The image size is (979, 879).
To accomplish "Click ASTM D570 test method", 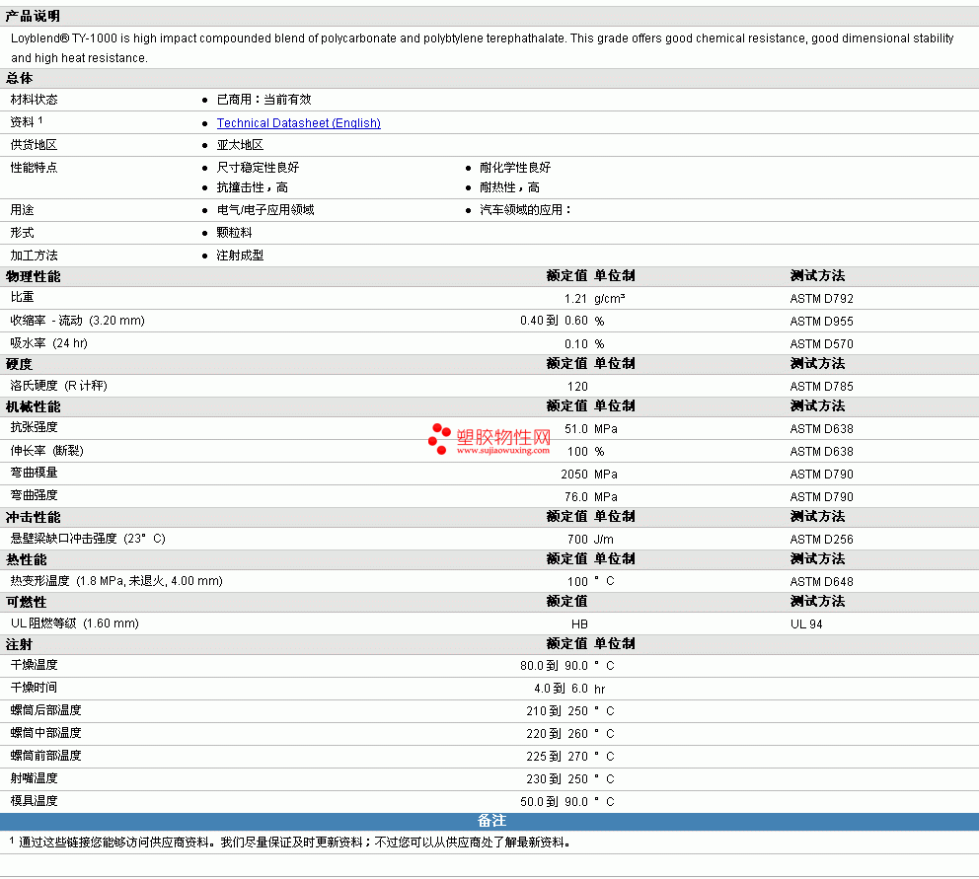I will 821,344.
